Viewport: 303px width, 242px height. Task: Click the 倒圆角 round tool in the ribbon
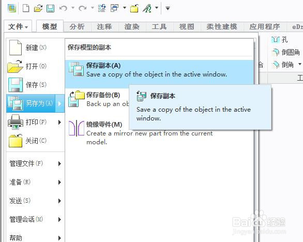point(285,52)
